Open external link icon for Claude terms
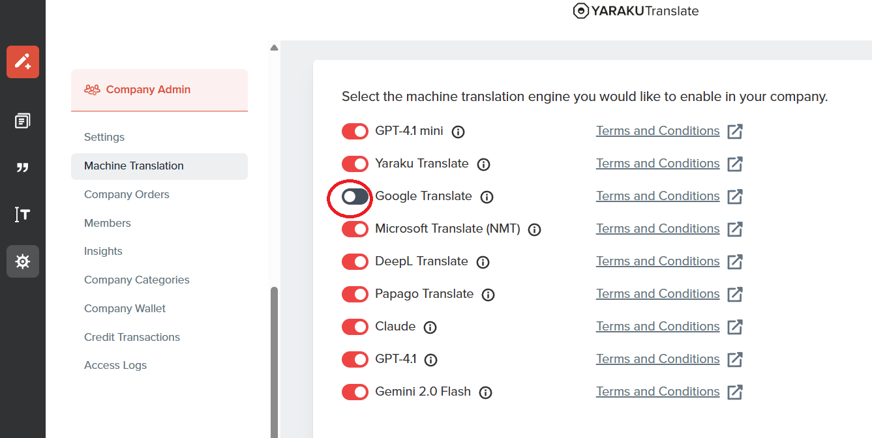This screenshot has width=872, height=438. pos(735,327)
